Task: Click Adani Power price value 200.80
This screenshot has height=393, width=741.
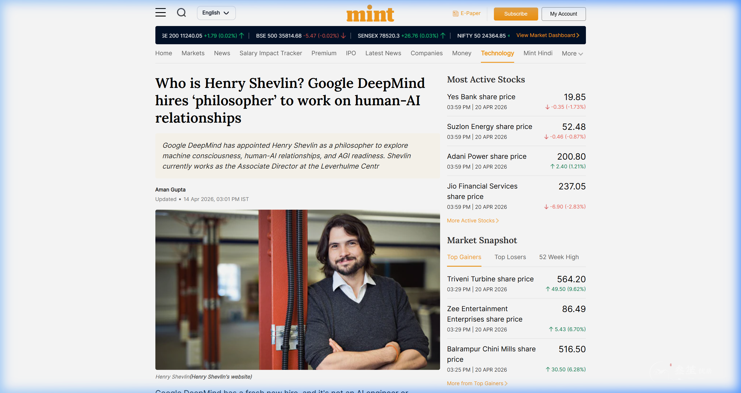Action: coord(571,157)
